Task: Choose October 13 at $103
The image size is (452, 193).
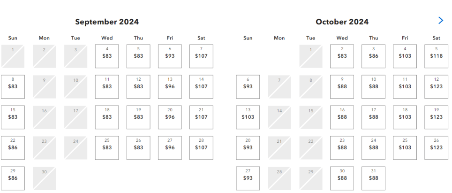Action: 248,117
